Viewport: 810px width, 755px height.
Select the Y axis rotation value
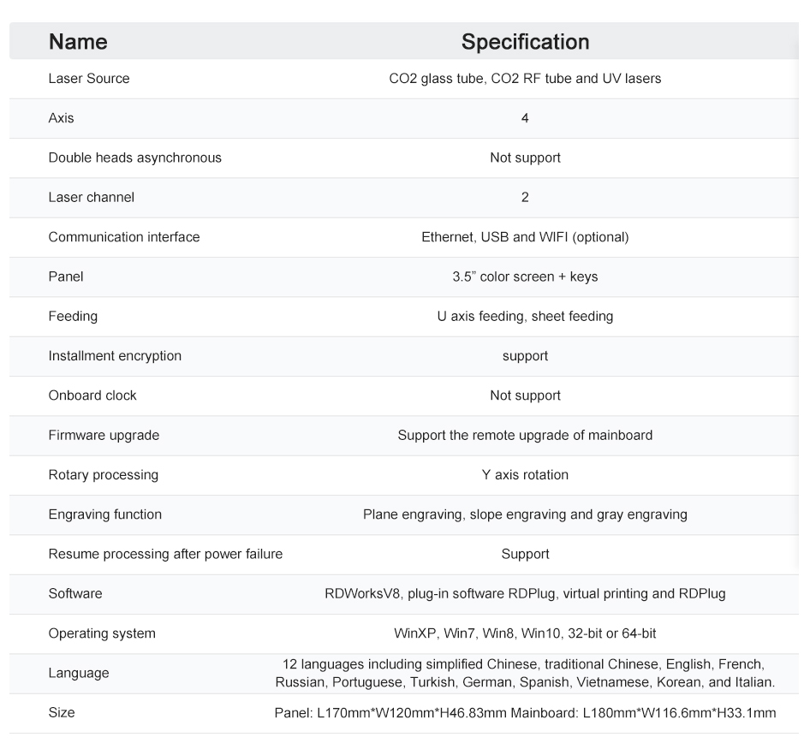[525, 474]
